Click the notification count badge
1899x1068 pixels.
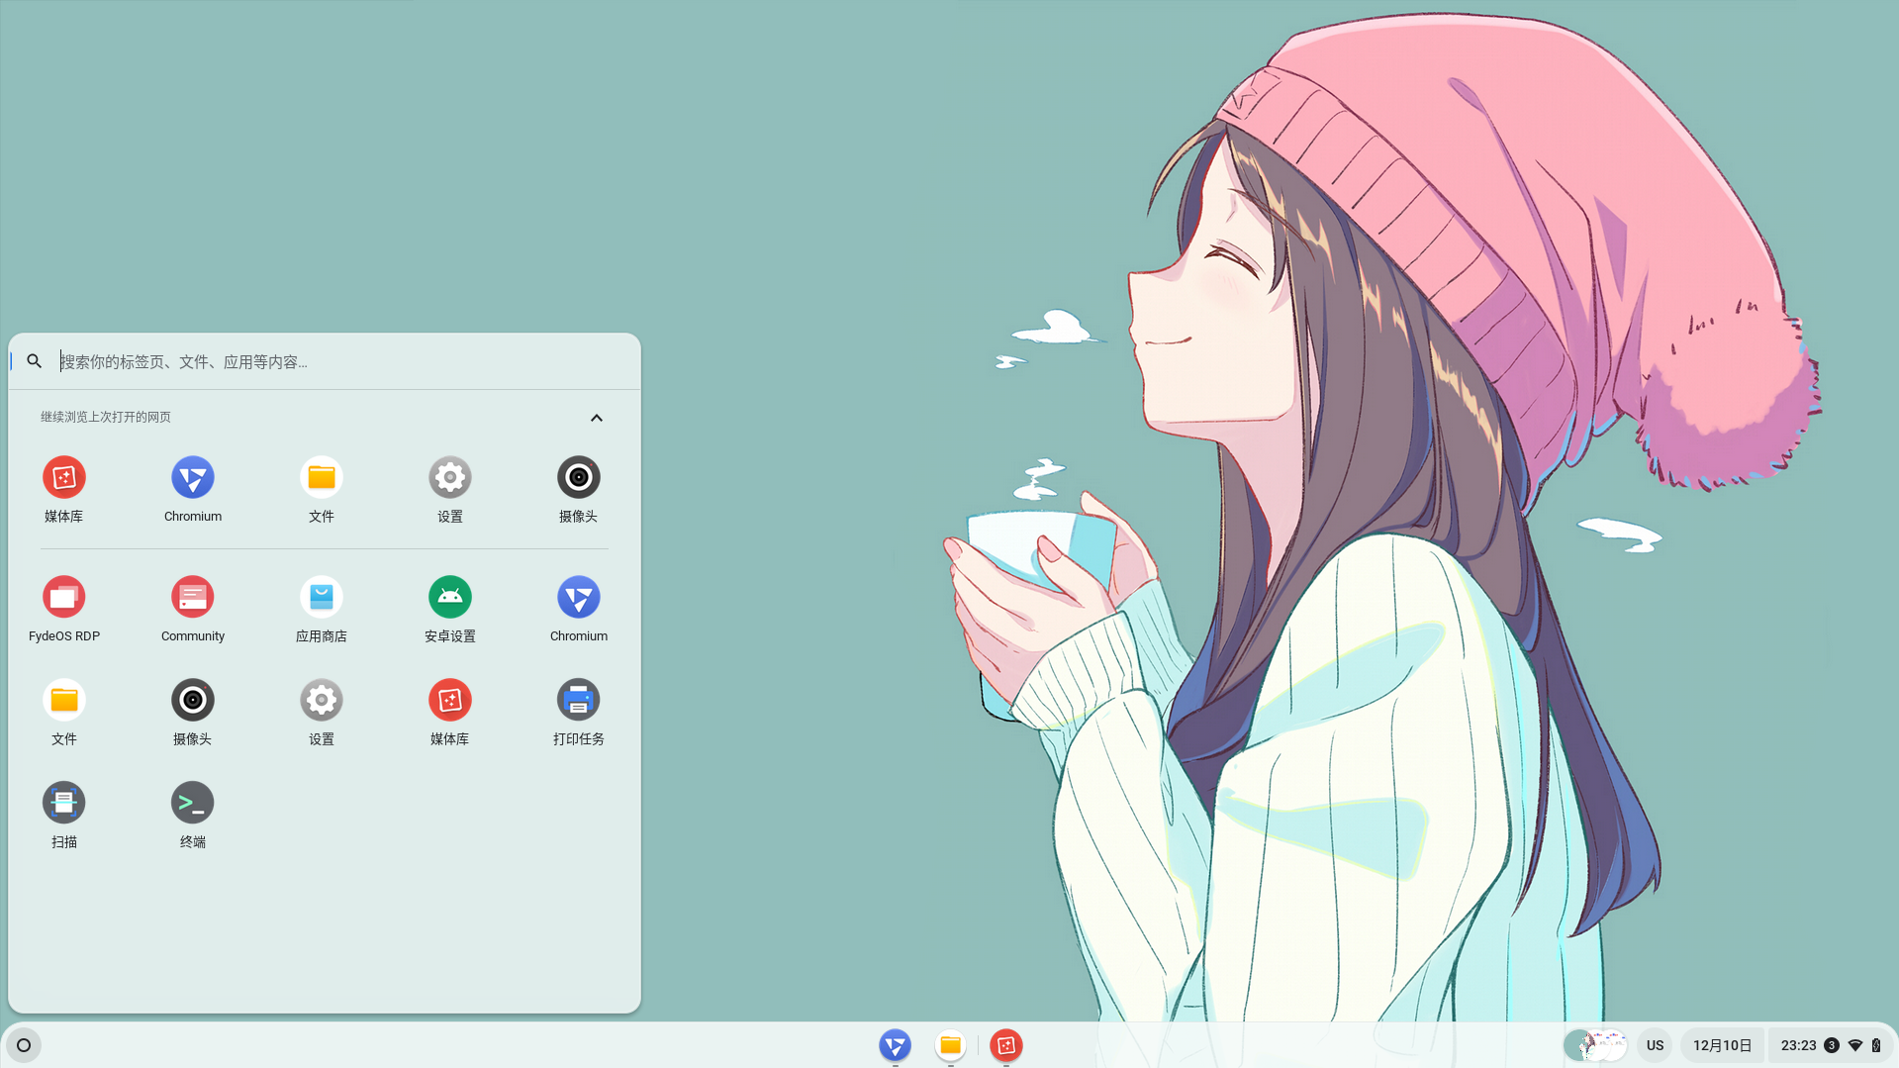1832,1045
